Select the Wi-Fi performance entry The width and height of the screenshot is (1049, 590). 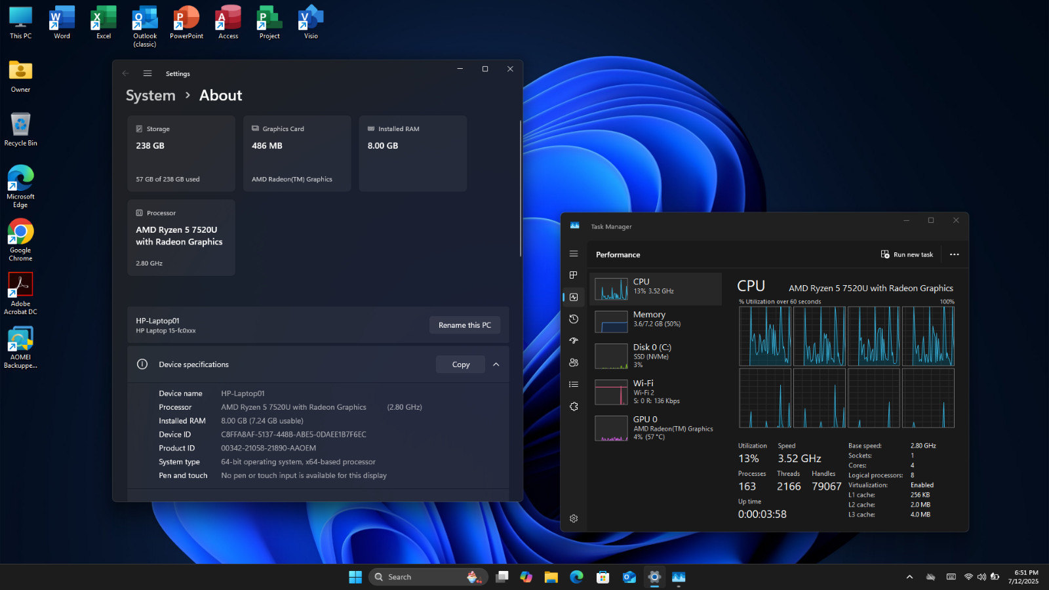point(656,392)
